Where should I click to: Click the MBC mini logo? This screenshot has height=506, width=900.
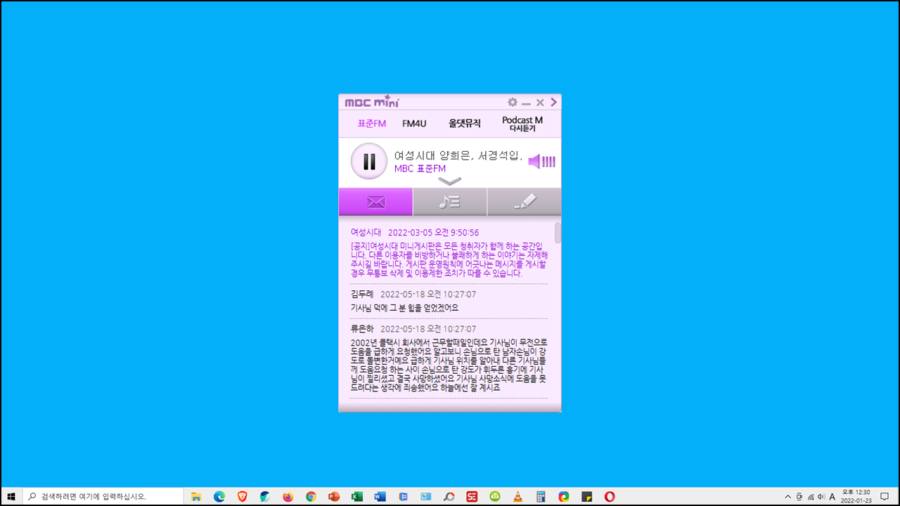pos(371,103)
